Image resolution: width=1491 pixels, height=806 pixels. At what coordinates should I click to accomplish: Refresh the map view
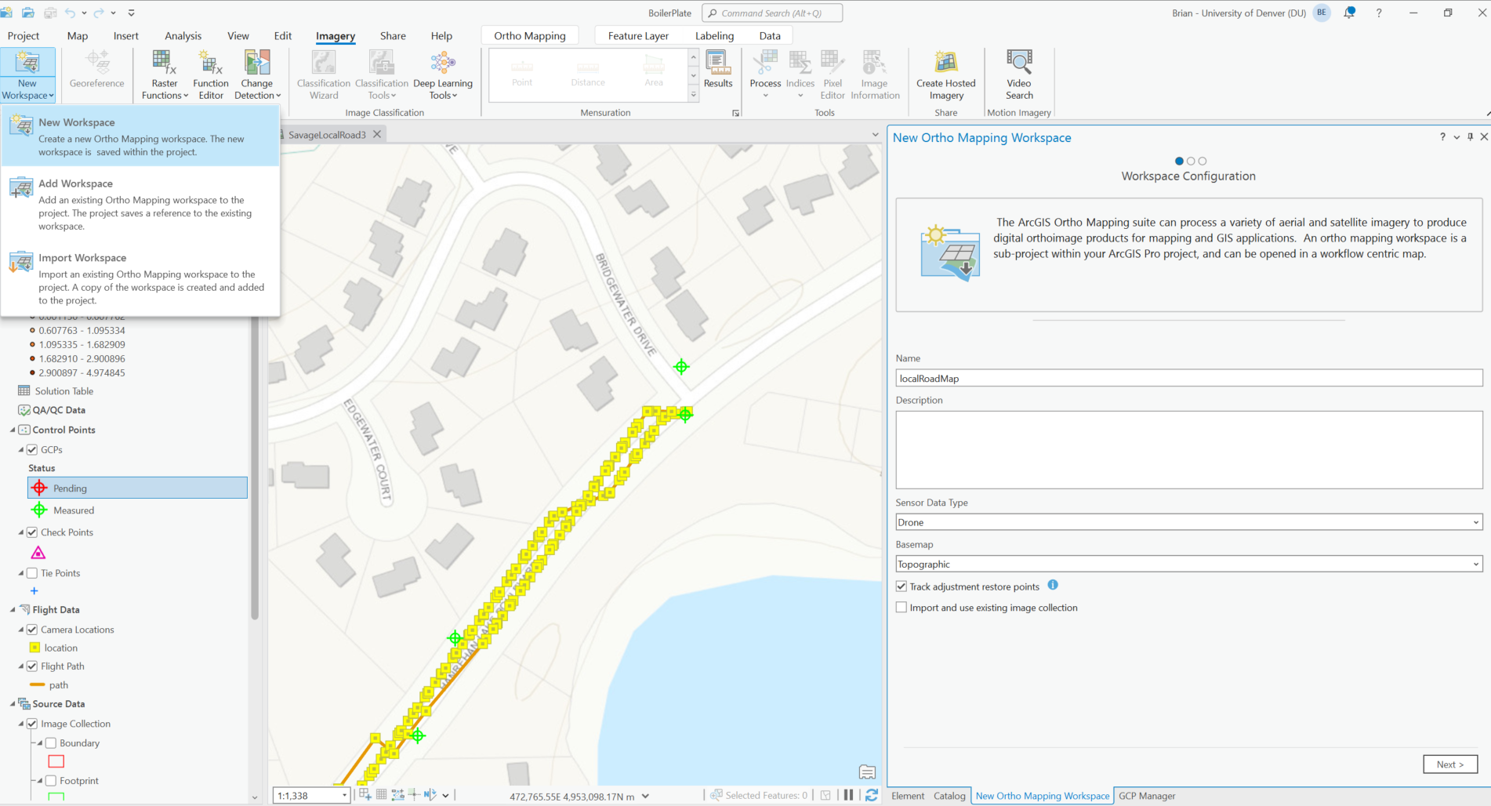coord(871,795)
